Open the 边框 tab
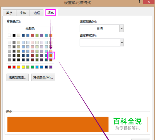Viewport: 155px width, 140px height. point(37,13)
